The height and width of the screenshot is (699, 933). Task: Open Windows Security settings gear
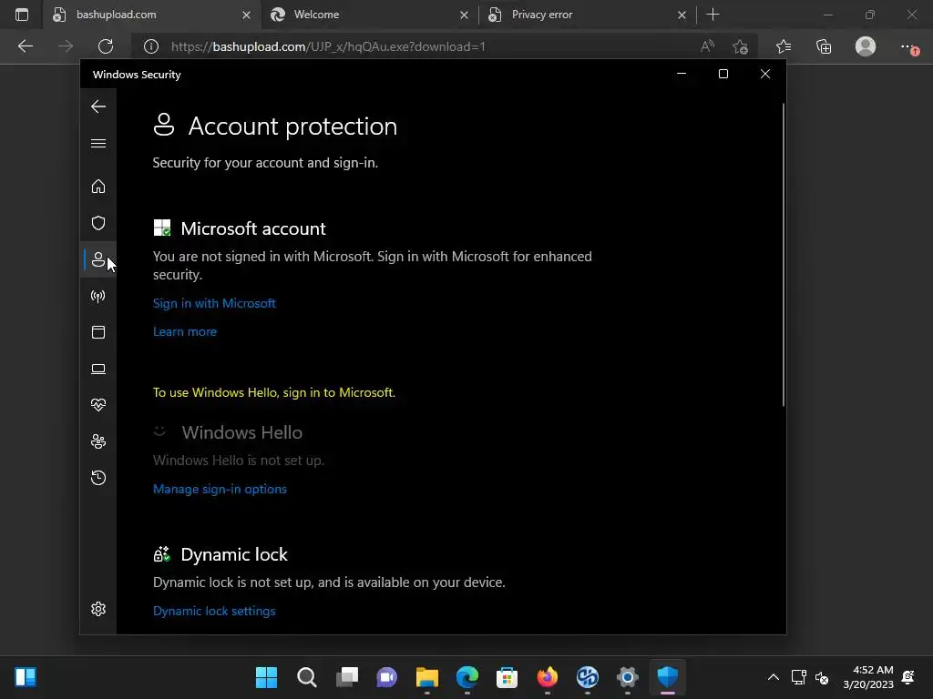point(98,609)
